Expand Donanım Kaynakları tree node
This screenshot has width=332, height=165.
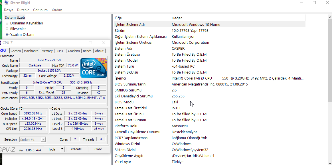[7, 23]
